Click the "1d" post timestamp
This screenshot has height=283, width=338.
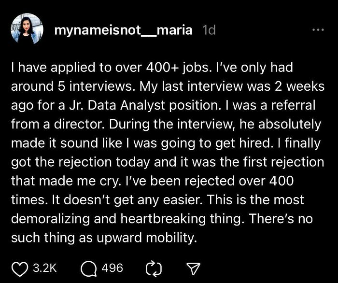click(209, 30)
